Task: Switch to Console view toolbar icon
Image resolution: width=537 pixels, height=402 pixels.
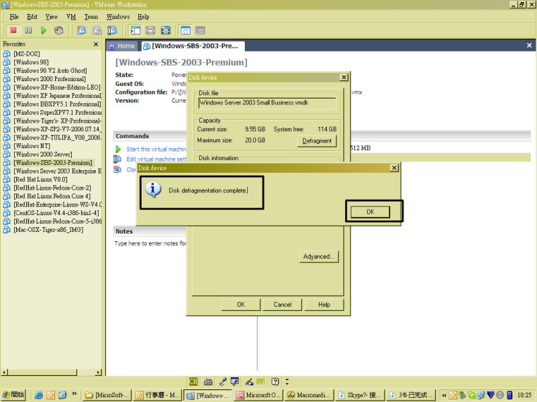Action: click(200, 30)
